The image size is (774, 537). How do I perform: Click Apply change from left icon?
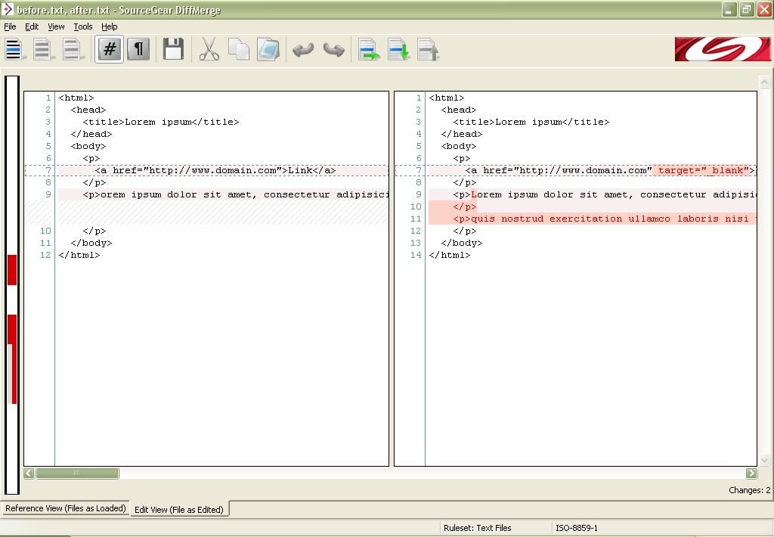pos(369,49)
